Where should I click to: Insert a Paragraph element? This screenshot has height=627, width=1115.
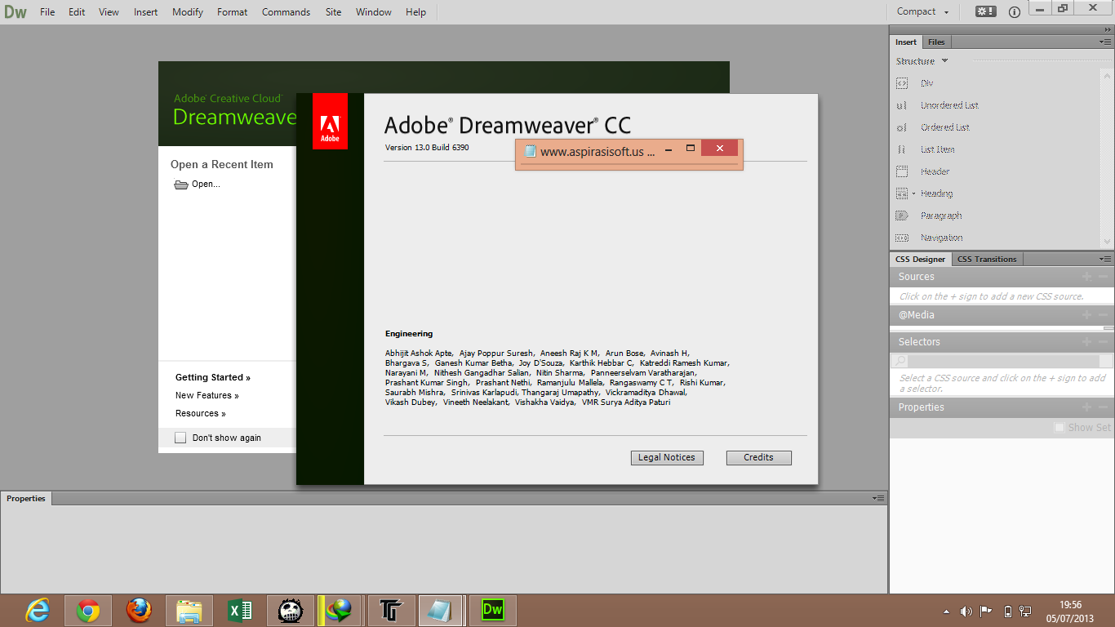point(941,216)
